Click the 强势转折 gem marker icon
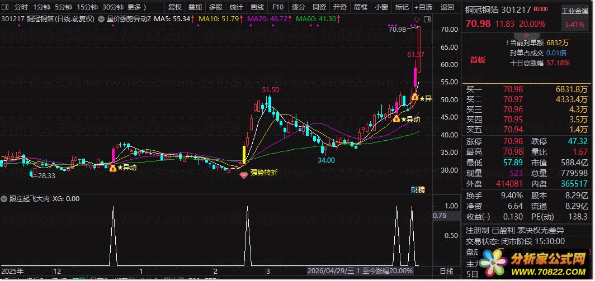Viewport: 595px width, 281px height. coord(244,175)
